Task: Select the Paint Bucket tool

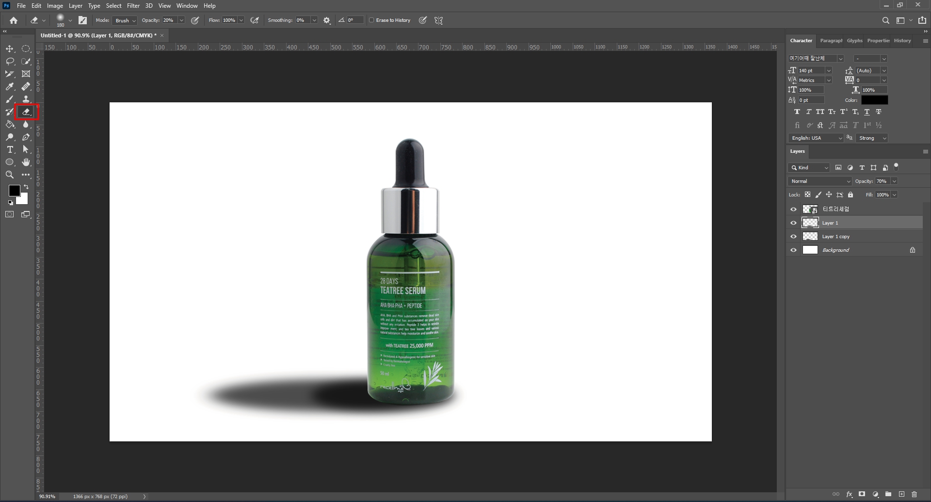Action: pyautogui.click(x=10, y=125)
